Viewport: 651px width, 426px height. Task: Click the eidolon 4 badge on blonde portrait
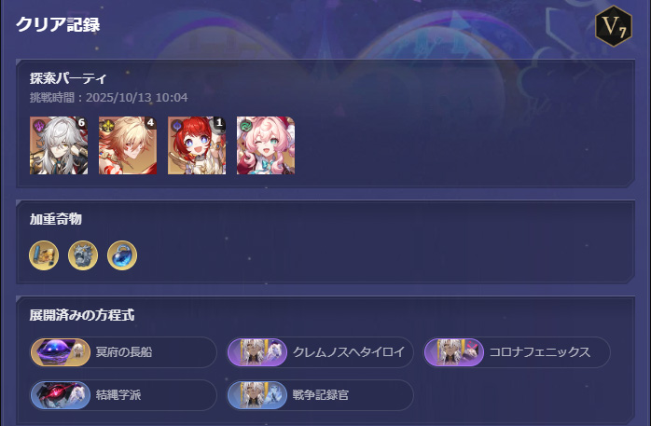(150, 122)
